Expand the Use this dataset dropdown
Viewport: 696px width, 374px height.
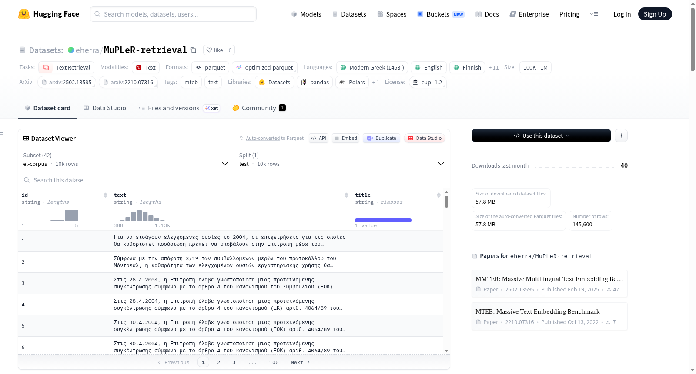[541, 136]
